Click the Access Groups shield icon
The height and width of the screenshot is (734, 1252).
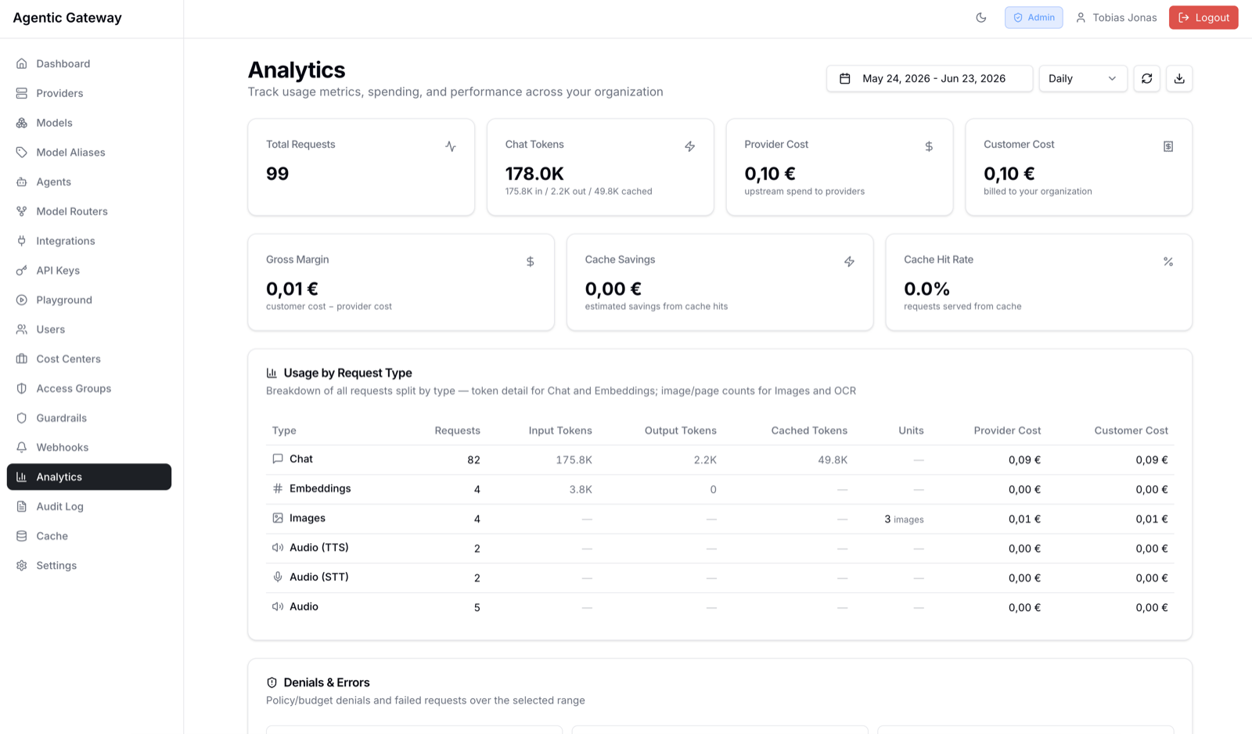tap(22, 389)
